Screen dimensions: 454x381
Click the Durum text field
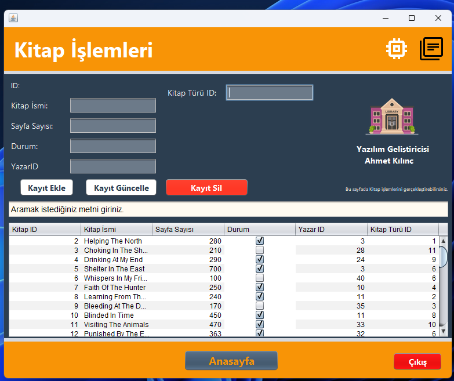click(x=113, y=146)
